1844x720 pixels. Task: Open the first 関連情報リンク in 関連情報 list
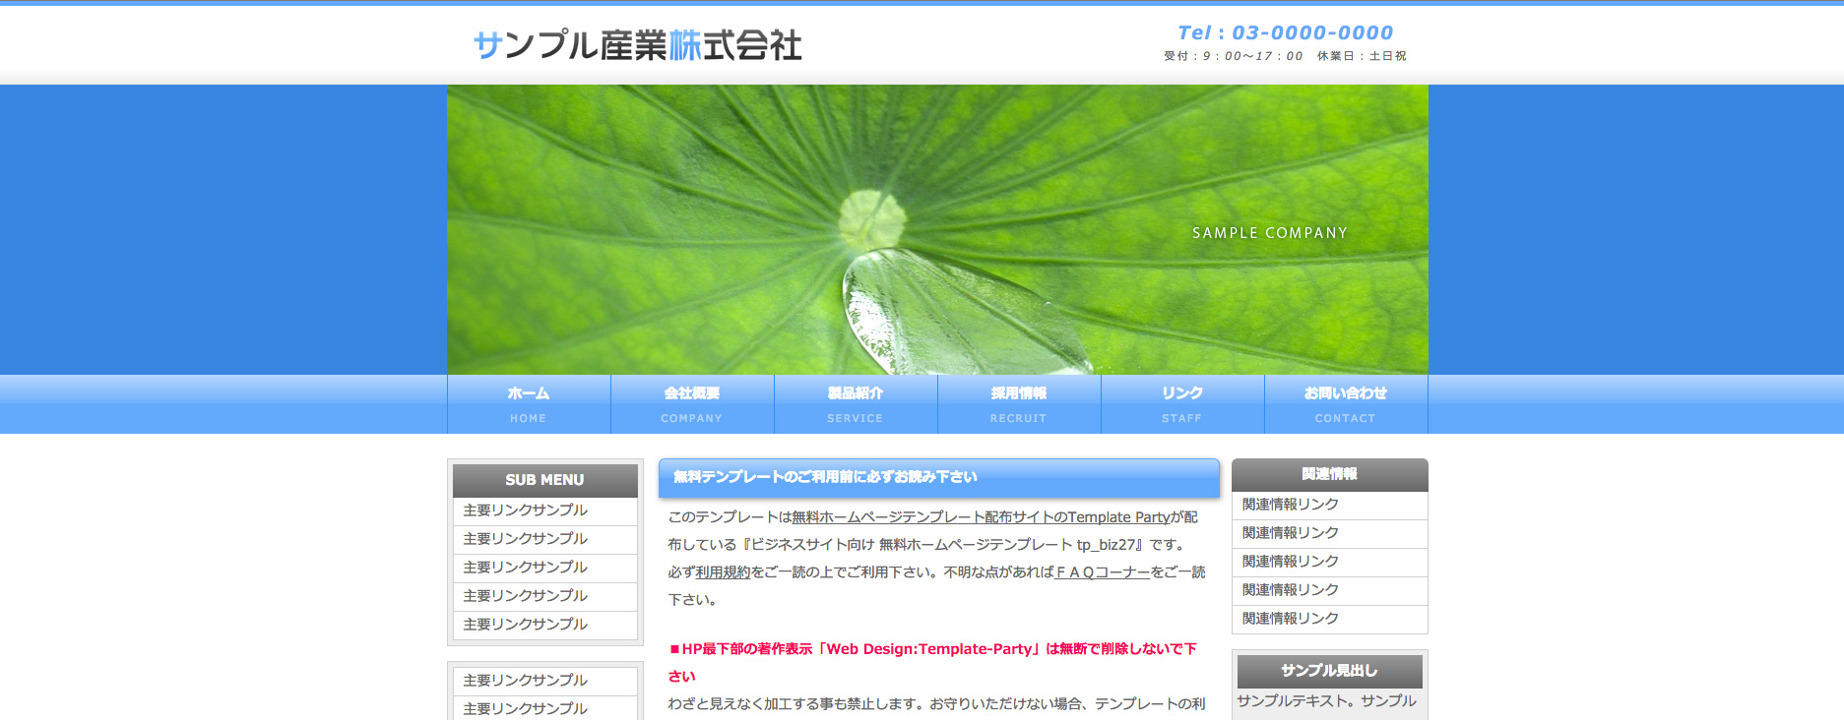(1291, 505)
